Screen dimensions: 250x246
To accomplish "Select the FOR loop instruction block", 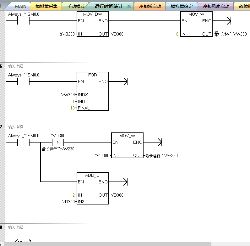I will (93, 91).
